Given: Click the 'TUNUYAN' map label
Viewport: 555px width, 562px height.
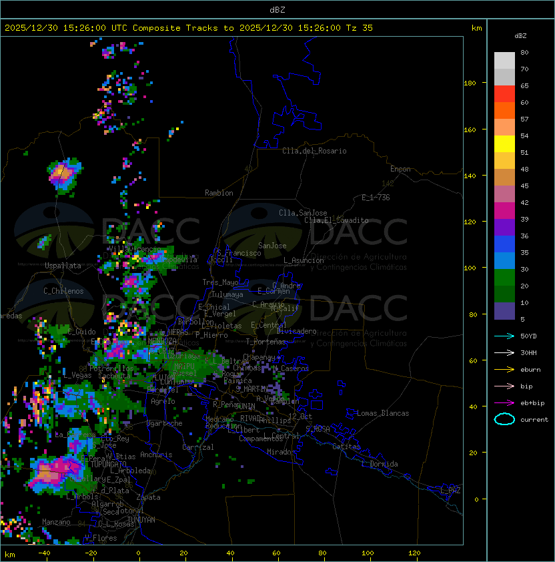Looking at the screenshot, I should pyautogui.click(x=141, y=520).
